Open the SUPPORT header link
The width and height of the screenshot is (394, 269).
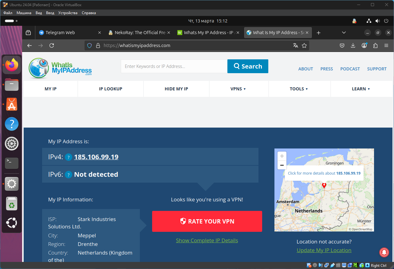click(x=377, y=69)
